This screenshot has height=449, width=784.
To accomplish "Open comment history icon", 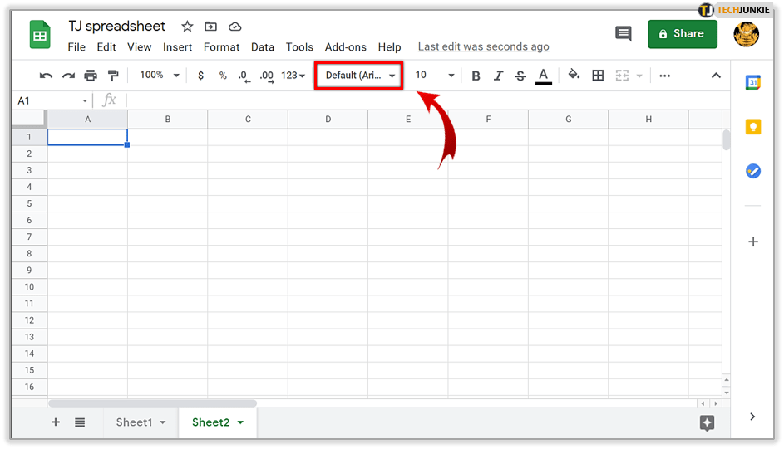I will [623, 34].
